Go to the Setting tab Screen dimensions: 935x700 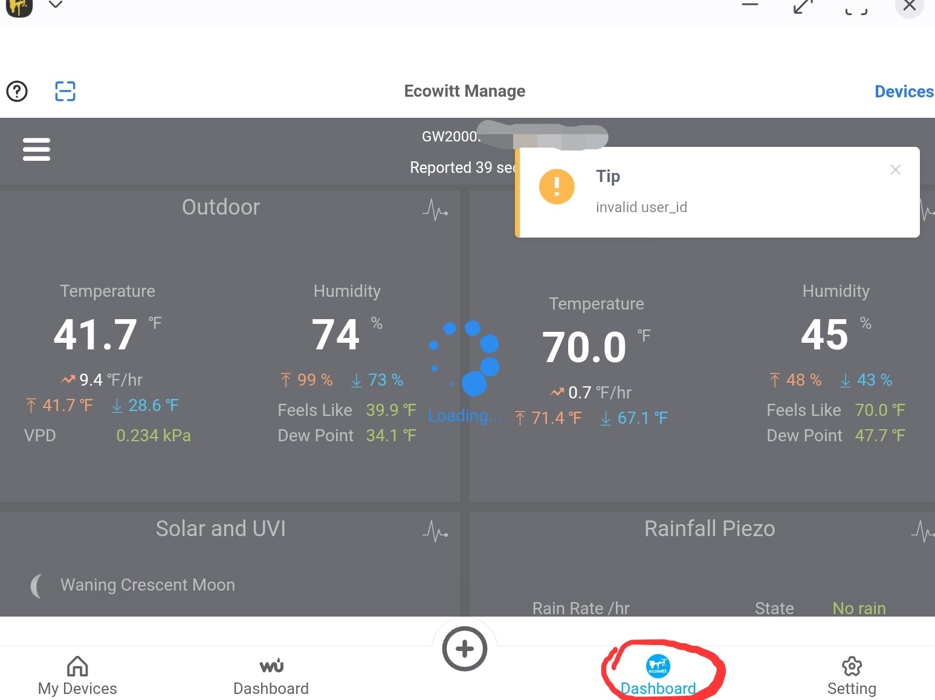click(x=852, y=676)
